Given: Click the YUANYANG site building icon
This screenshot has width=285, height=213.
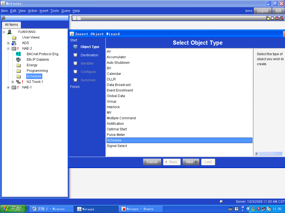Looking at the screenshot, I should coord(9,32).
